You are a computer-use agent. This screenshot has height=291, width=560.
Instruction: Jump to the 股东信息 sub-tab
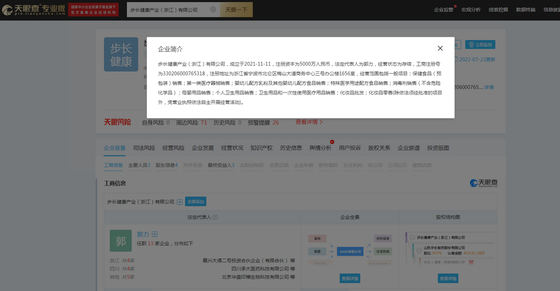(x=167, y=165)
